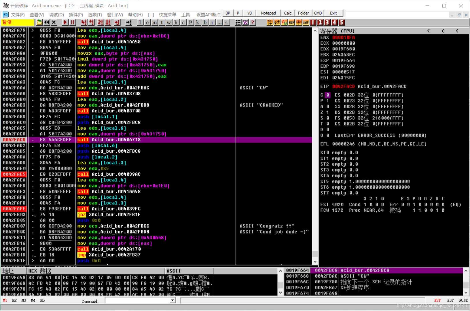The height and width of the screenshot is (311, 470).
Task: Open Memory map with 'm' button
Action: click(154, 22)
